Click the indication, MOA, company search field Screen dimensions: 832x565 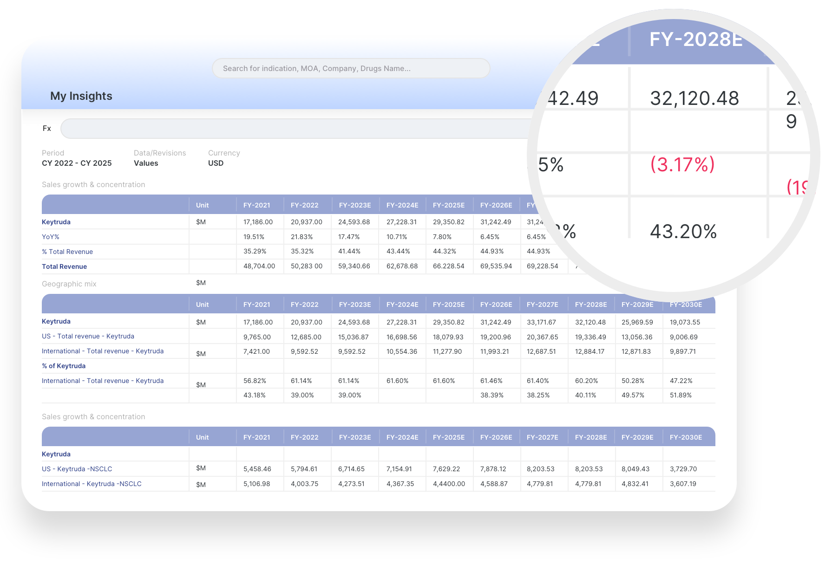click(x=351, y=68)
